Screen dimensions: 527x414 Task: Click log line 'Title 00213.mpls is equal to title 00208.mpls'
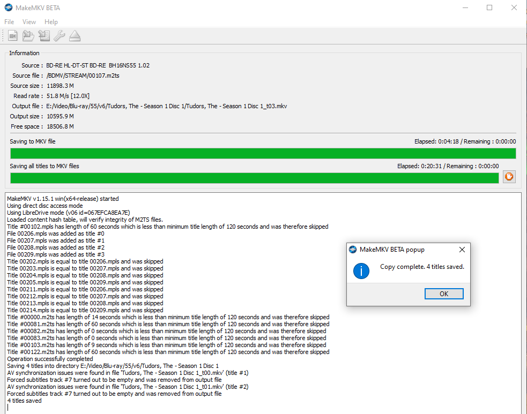point(85,303)
